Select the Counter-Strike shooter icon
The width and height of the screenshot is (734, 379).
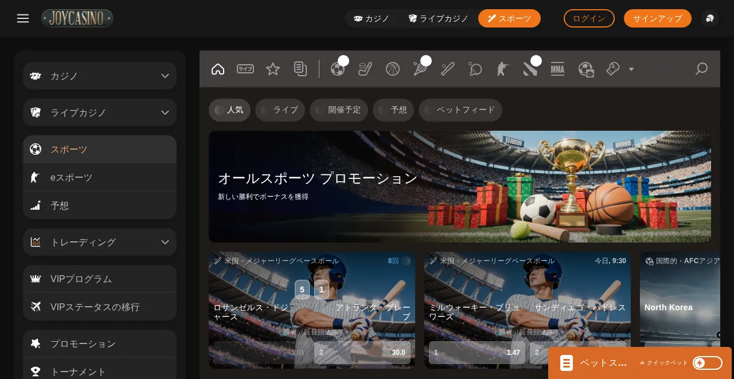click(503, 69)
